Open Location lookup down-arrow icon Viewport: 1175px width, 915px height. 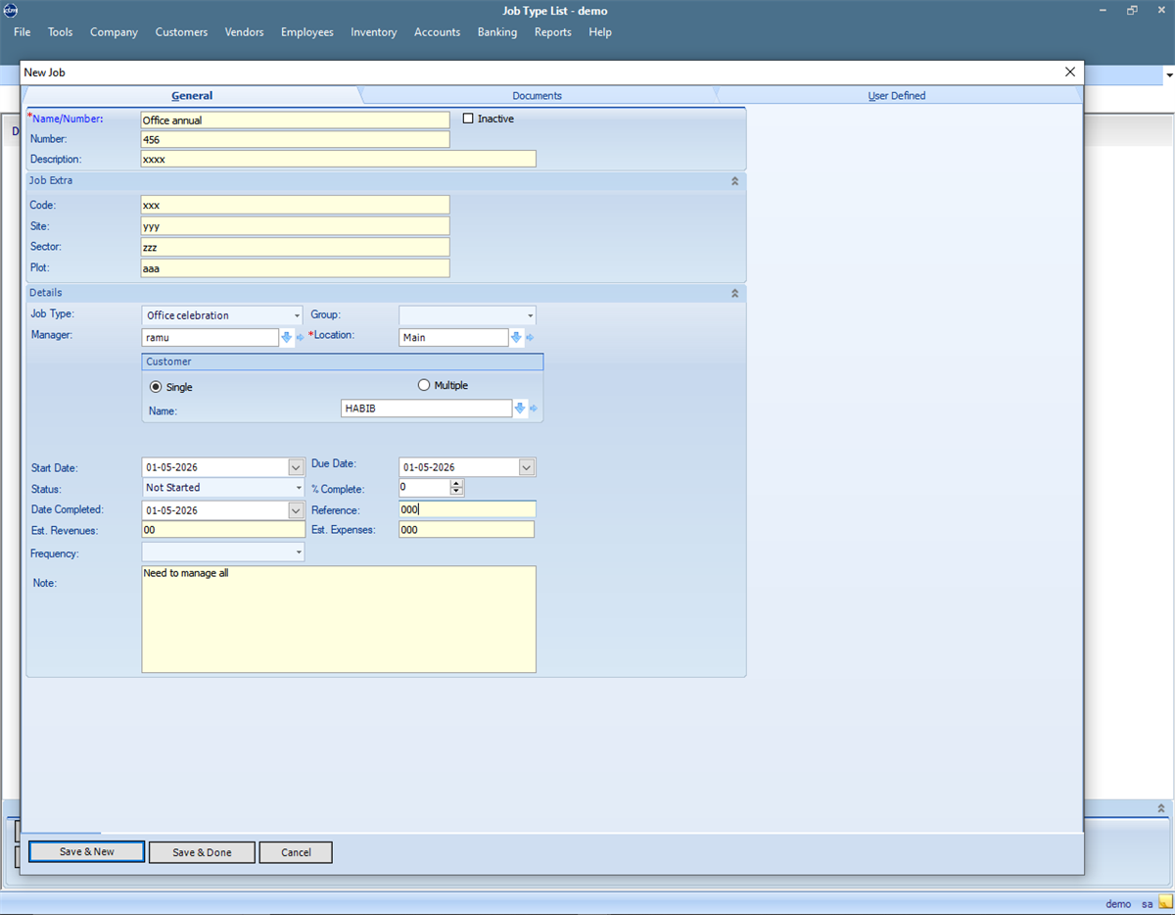[x=516, y=337]
